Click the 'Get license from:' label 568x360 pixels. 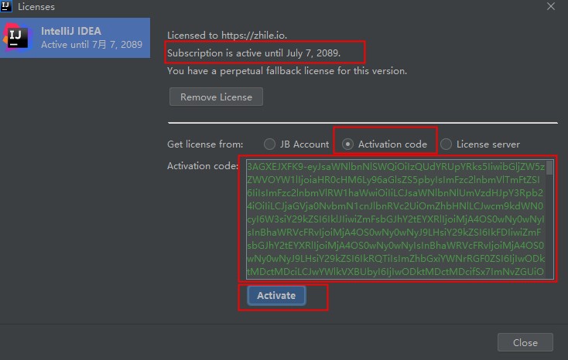tap(205, 144)
